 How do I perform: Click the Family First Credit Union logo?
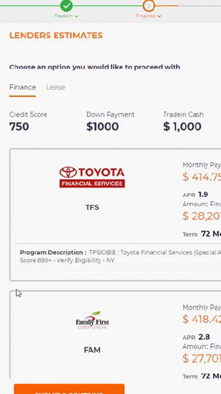click(x=92, y=320)
